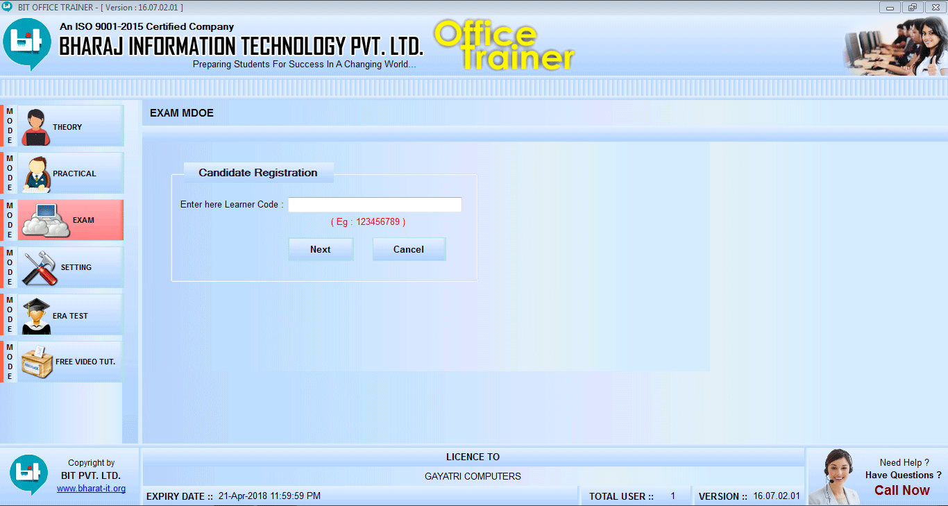Image resolution: width=948 pixels, height=506 pixels.
Task: Click the Office Trainer logo
Action: [504, 45]
